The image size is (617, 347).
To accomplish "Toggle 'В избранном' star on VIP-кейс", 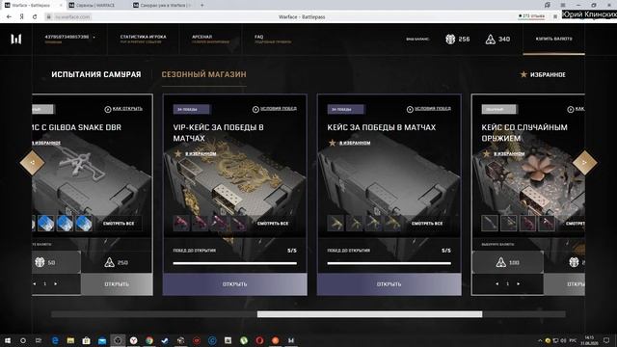I will [178, 153].
